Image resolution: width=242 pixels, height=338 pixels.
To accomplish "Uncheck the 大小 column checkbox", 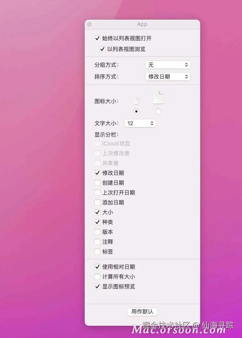I will pos(97,212).
